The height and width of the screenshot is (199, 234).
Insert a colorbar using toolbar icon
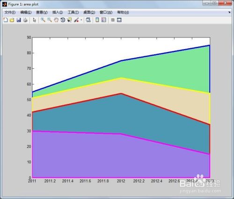click(x=97, y=20)
